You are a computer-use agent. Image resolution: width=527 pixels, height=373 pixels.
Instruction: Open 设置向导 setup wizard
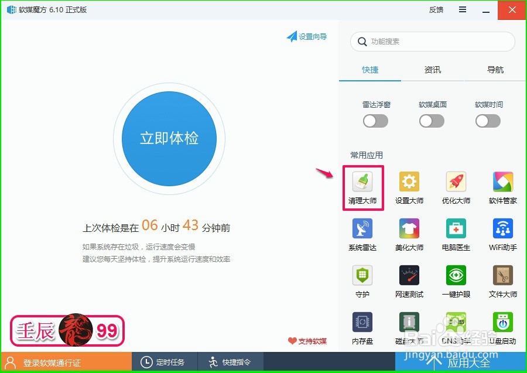pos(306,36)
